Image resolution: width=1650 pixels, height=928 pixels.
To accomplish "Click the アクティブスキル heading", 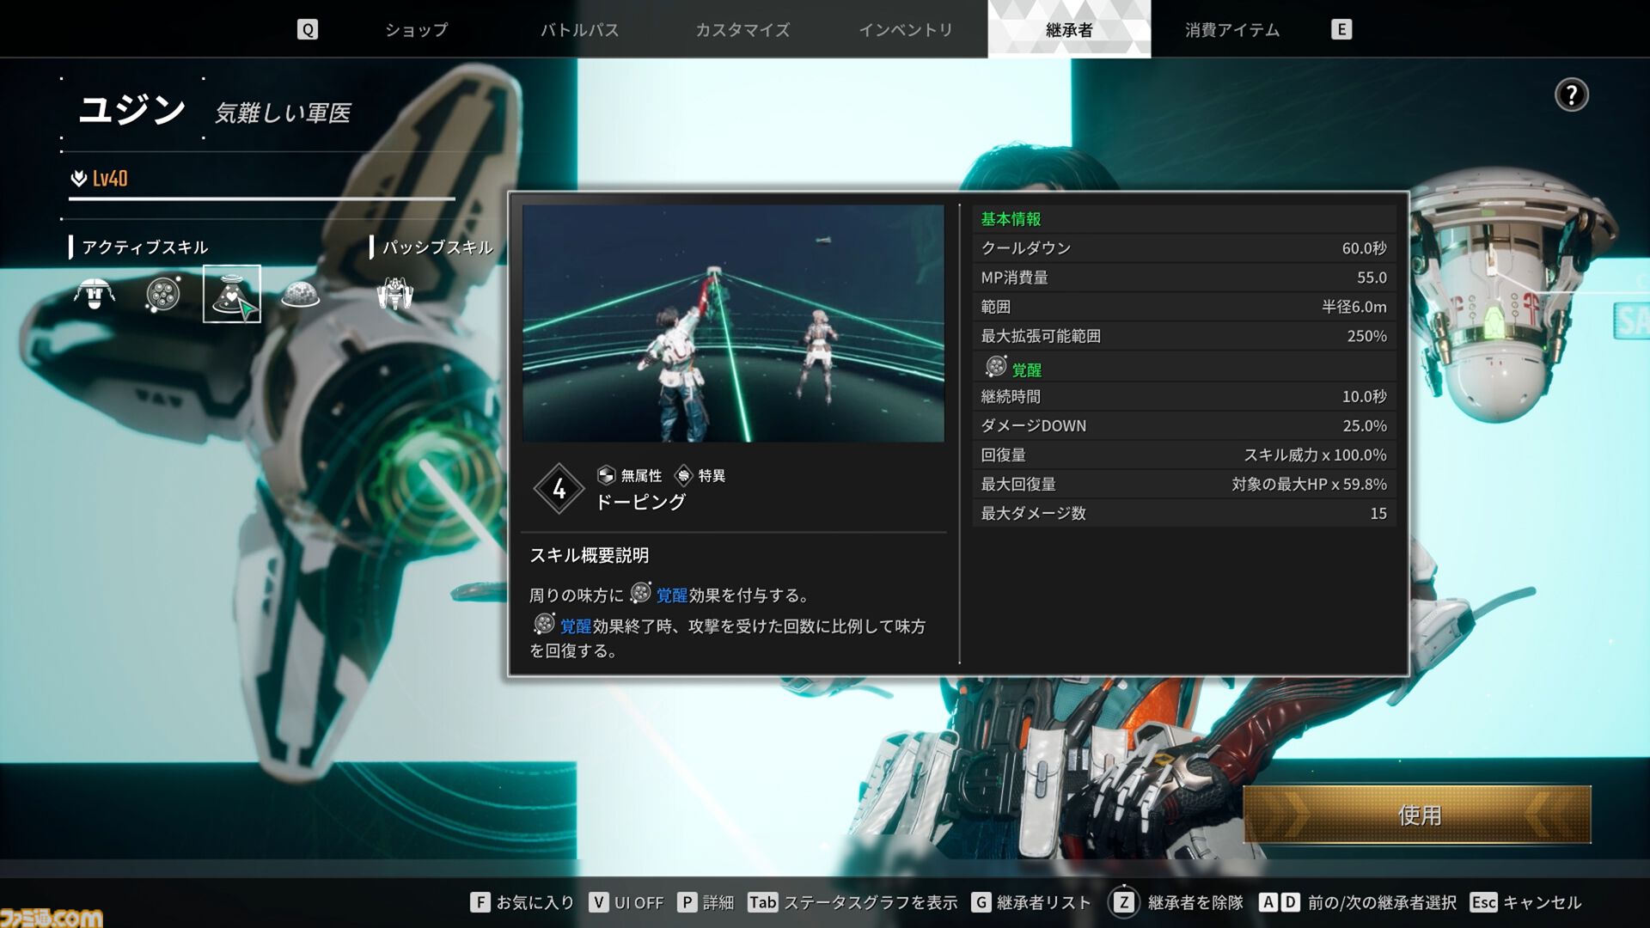I will click(x=144, y=247).
